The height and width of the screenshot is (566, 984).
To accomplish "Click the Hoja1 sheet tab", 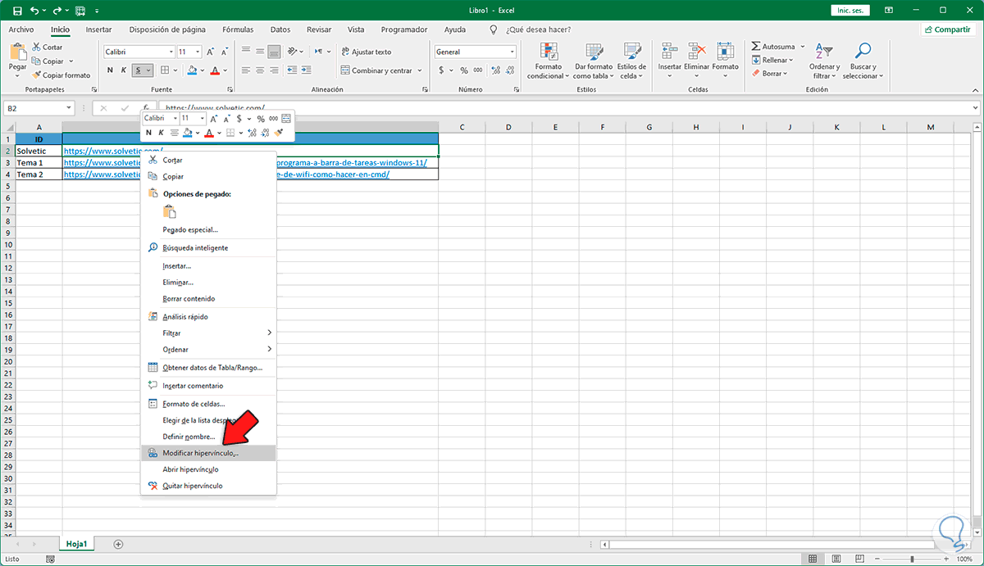I will (x=76, y=544).
